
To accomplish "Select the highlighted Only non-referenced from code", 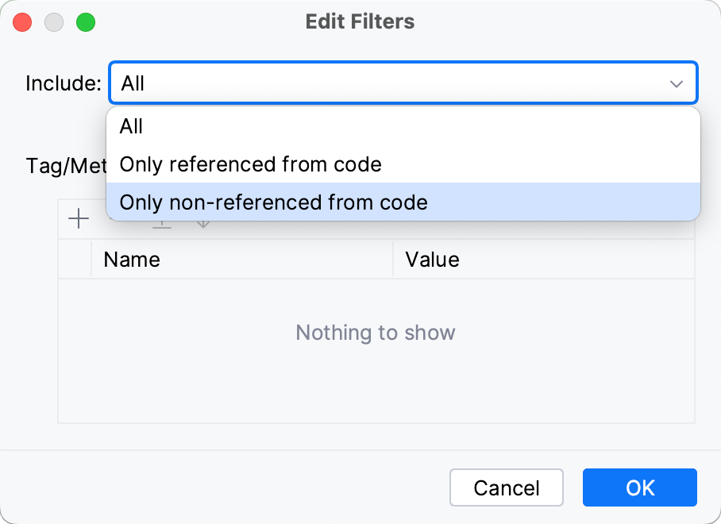I will pyautogui.click(x=273, y=202).
